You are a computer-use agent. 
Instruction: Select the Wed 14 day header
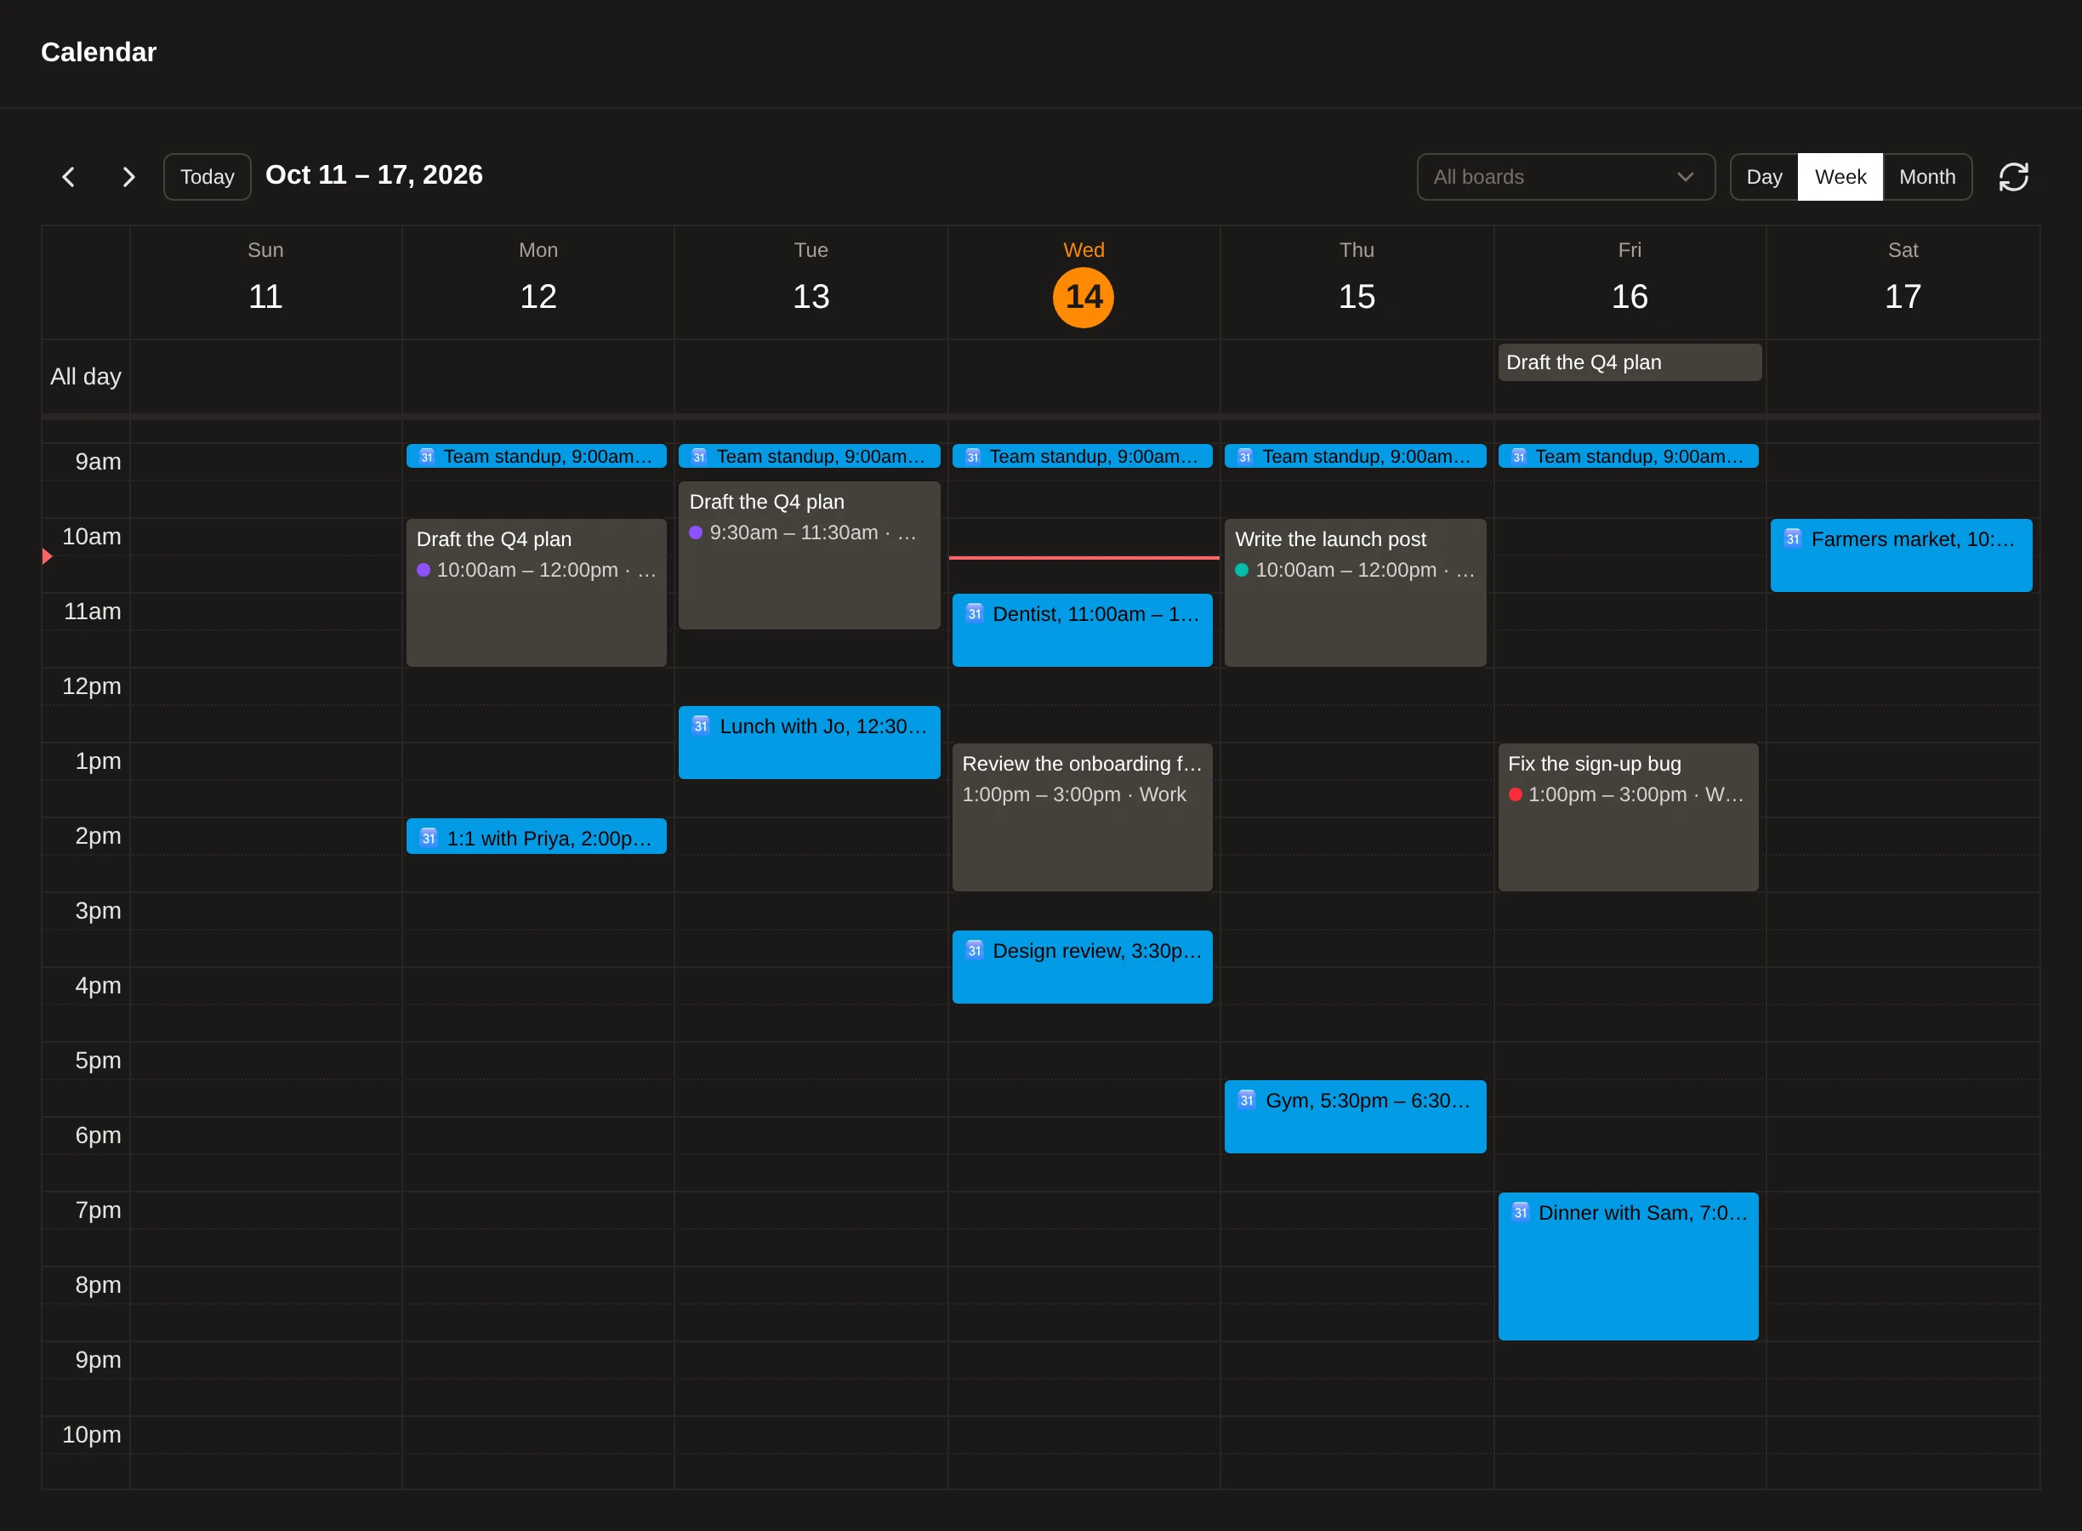tap(1084, 282)
